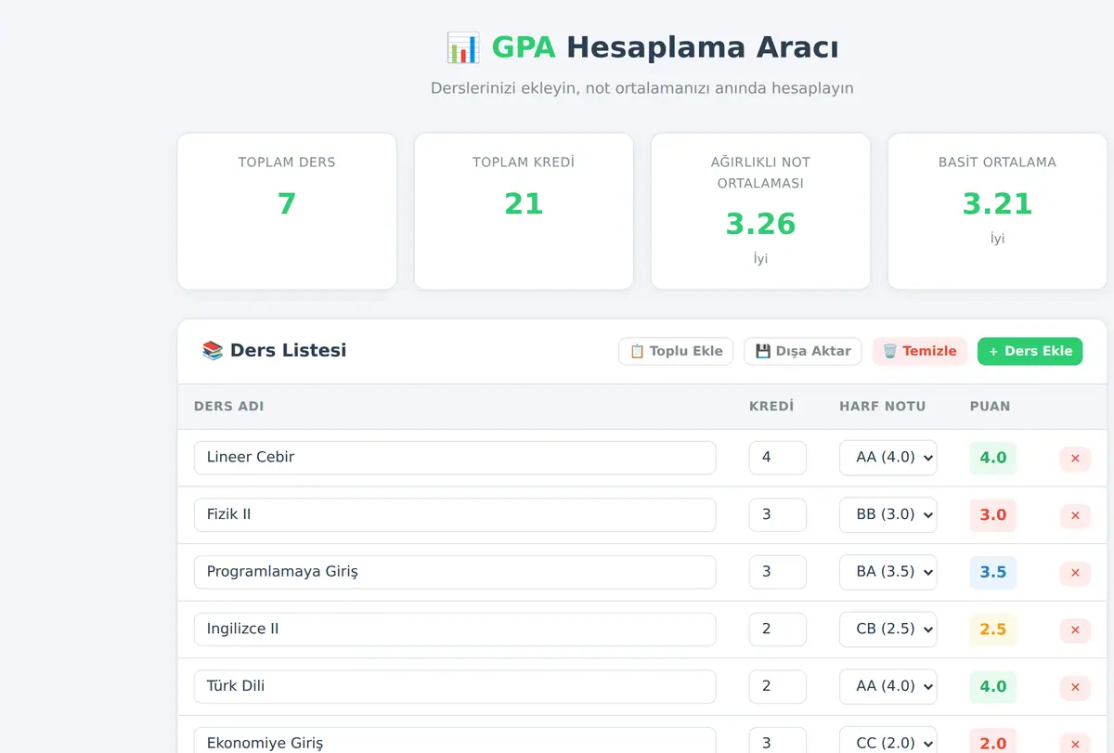This screenshot has width=1114, height=753.
Task: Click the PUAN column header
Action: point(991,407)
